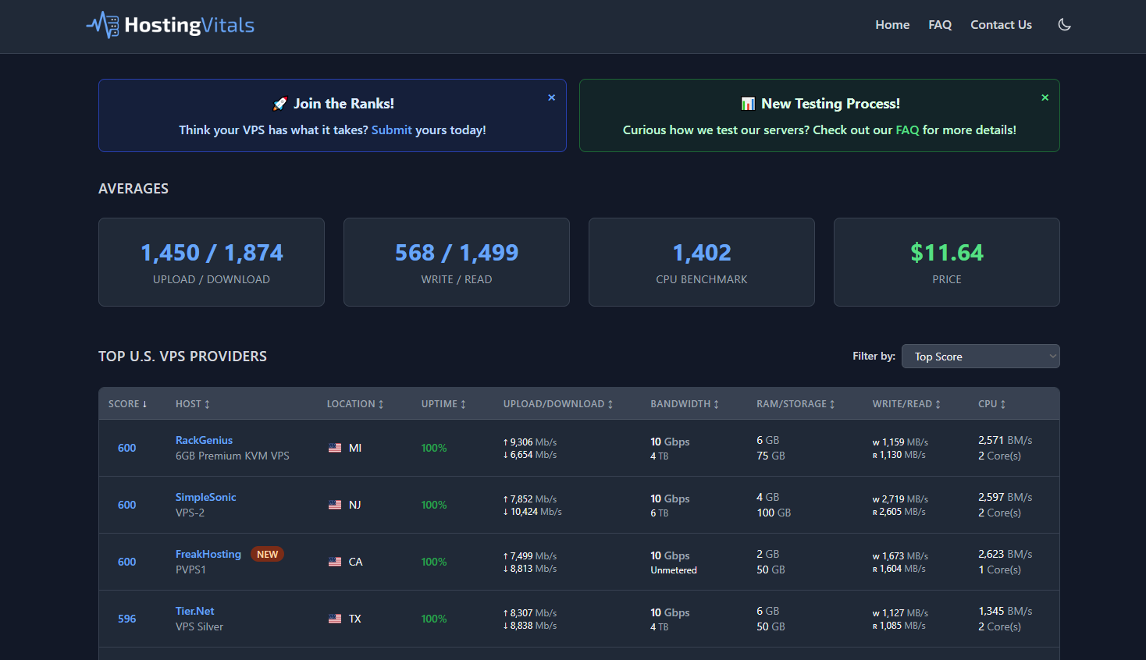The height and width of the screenshot is (660, 1146).
Task: Toggle dark mode moon icon
Action: pos(1064,25)
